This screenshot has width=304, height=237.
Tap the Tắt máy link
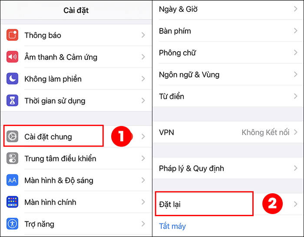(x=172, y=226)
